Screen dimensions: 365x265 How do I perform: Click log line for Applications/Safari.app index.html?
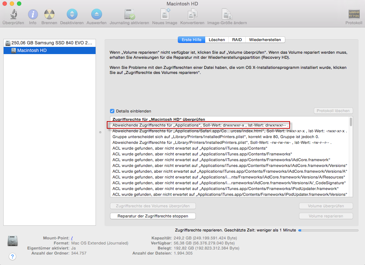click(x=229, y=131)
